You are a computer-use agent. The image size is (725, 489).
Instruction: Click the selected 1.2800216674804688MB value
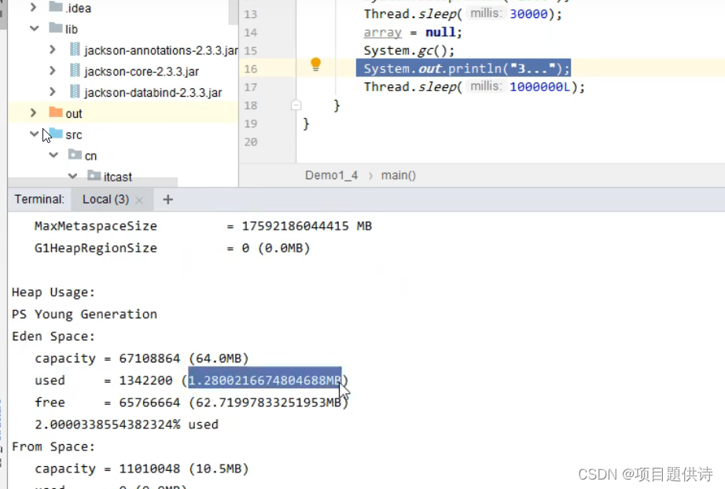pyautogui.click(x=264, y=380)
